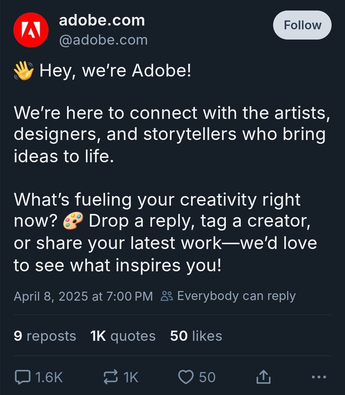
Task: Click the 1.6K reply count
Action: [49, 377]
